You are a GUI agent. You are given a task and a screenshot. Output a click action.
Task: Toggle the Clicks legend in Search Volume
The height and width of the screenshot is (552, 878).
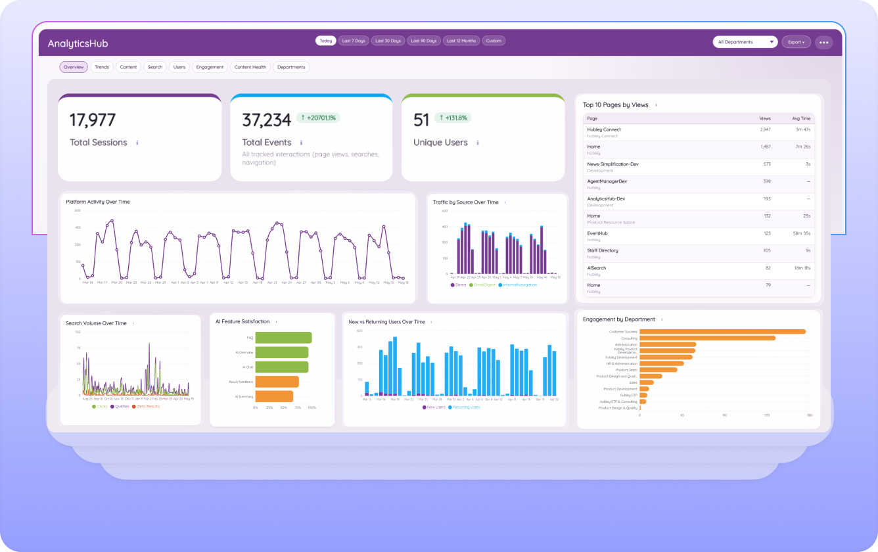click(100, 406)
